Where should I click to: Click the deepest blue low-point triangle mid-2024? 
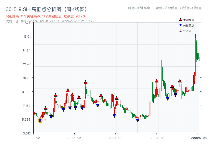pyautogui.click(x=137, y=121)
